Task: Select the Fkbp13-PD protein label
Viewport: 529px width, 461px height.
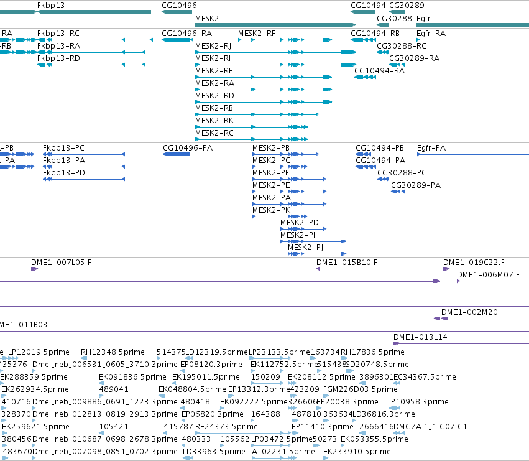Action: [x=64, y=173]
